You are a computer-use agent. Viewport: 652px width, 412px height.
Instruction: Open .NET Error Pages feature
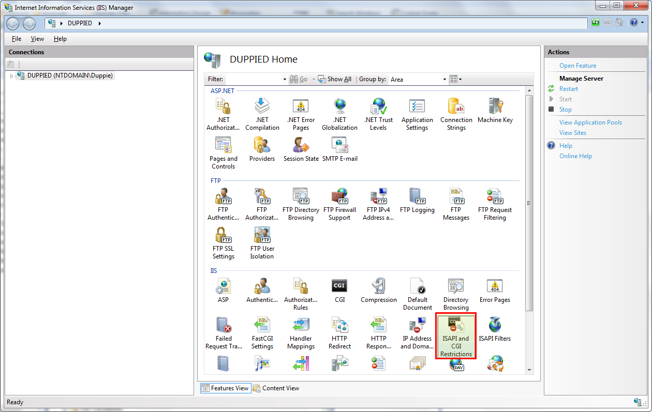(301, 115)
